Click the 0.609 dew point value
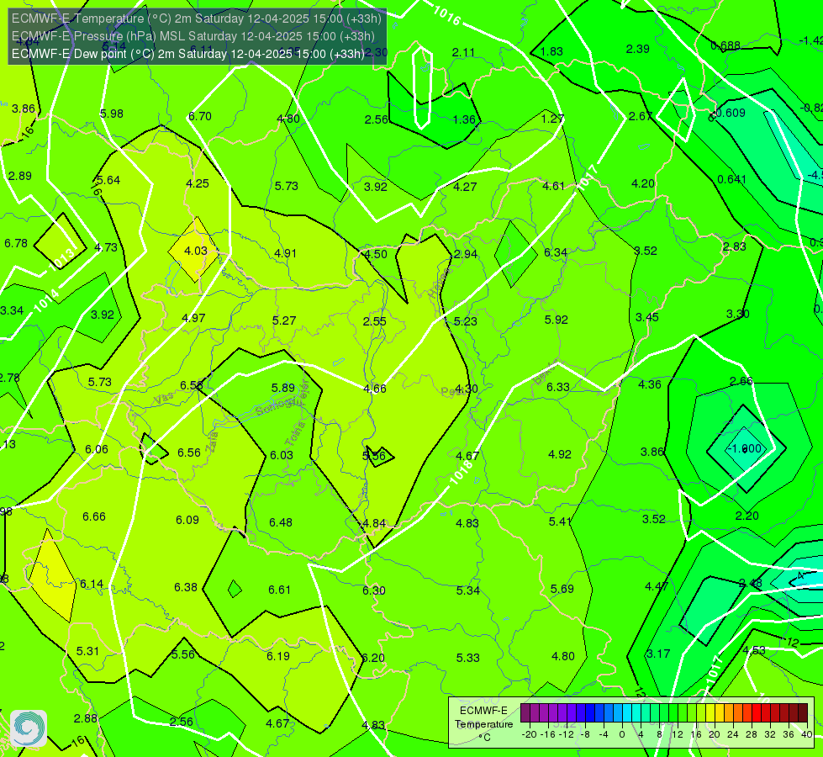 click(731, 113)
